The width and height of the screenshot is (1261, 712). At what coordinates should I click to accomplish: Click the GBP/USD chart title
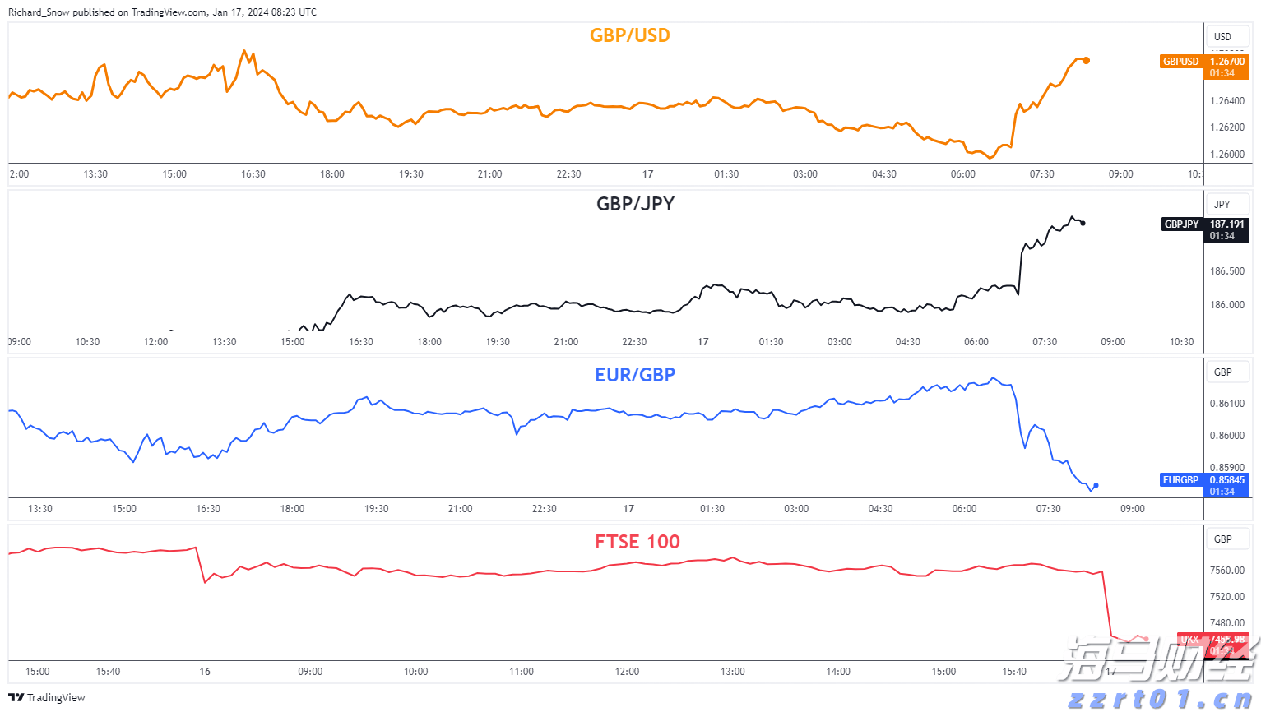pos(630,35)
